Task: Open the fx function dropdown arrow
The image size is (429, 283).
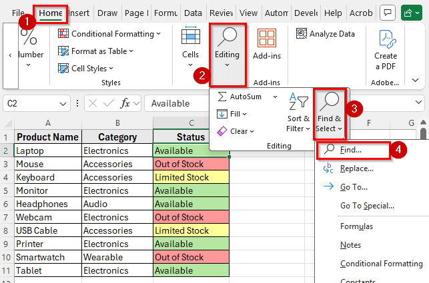Action: point(136,103)
